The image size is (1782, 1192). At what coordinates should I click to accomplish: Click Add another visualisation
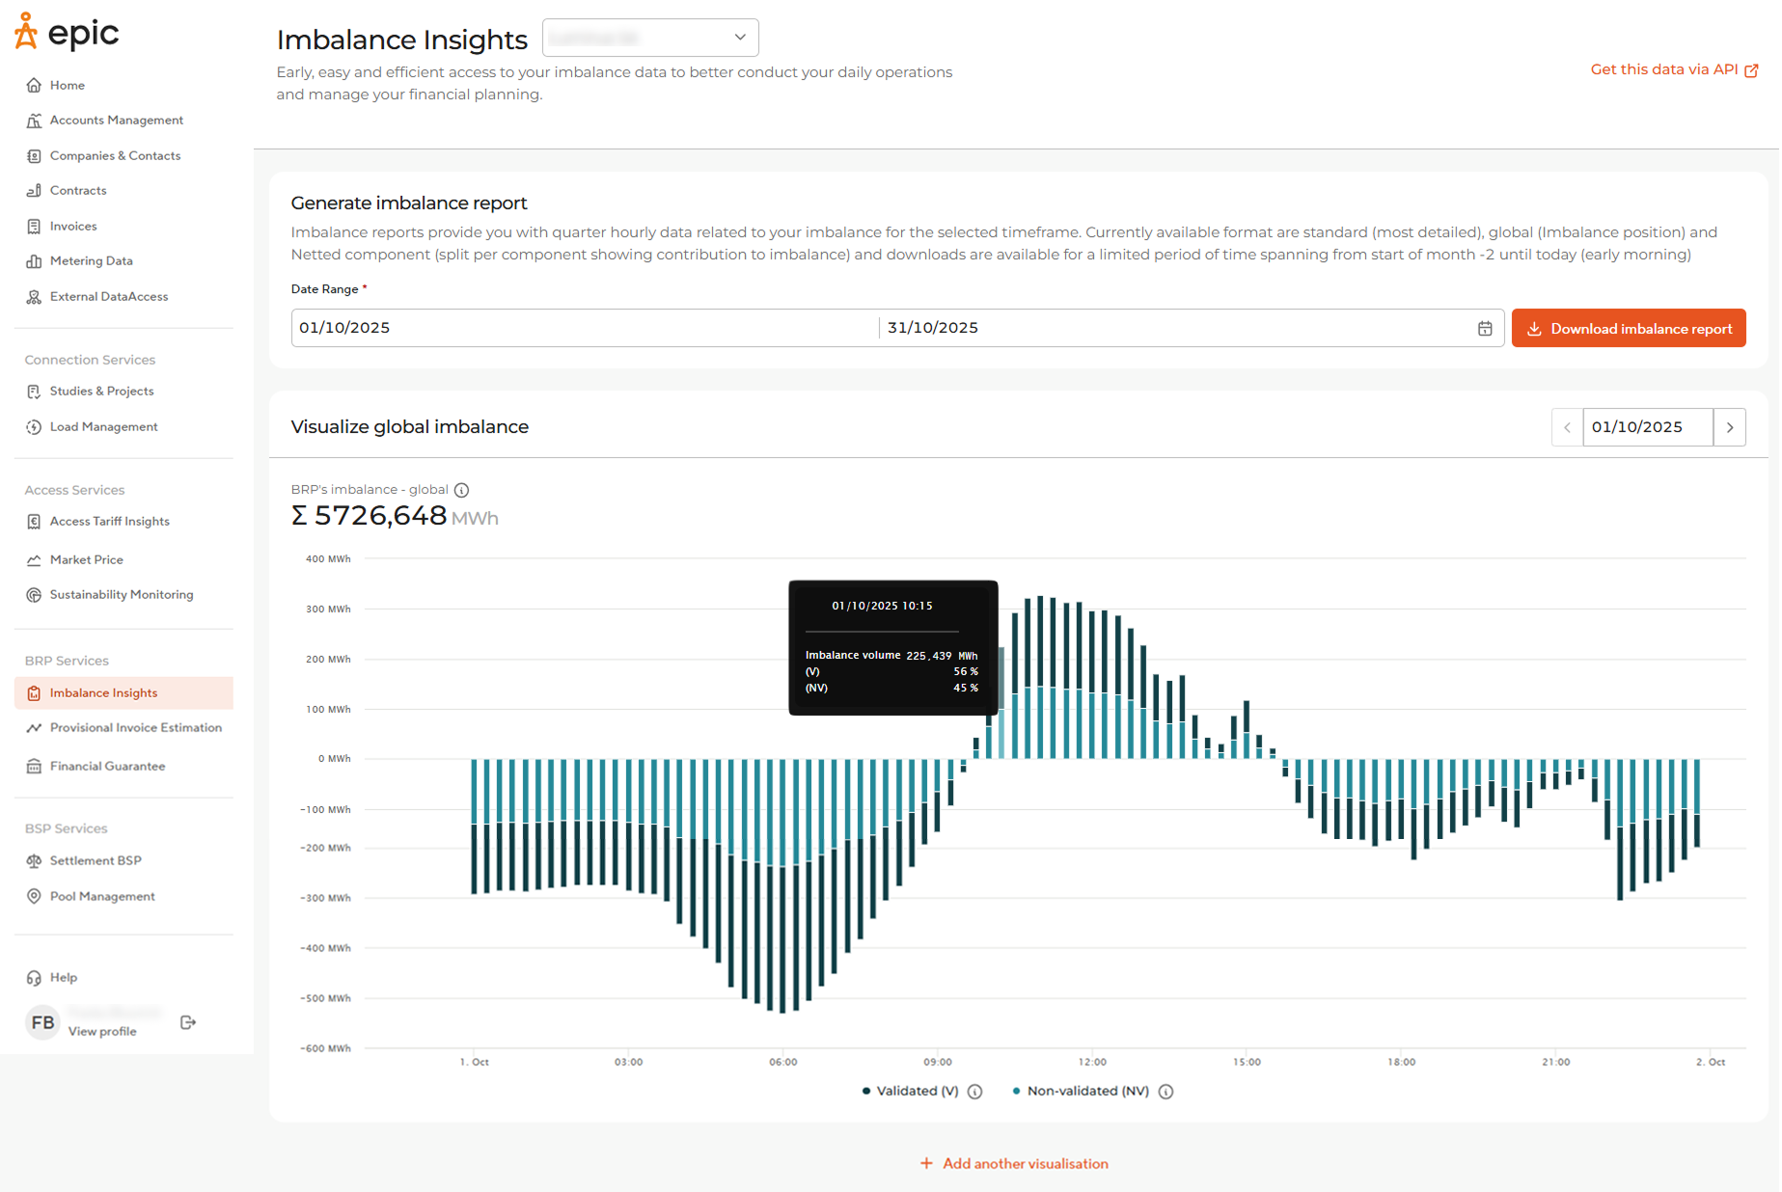pyautogui.click(x=1014, y=1164)
